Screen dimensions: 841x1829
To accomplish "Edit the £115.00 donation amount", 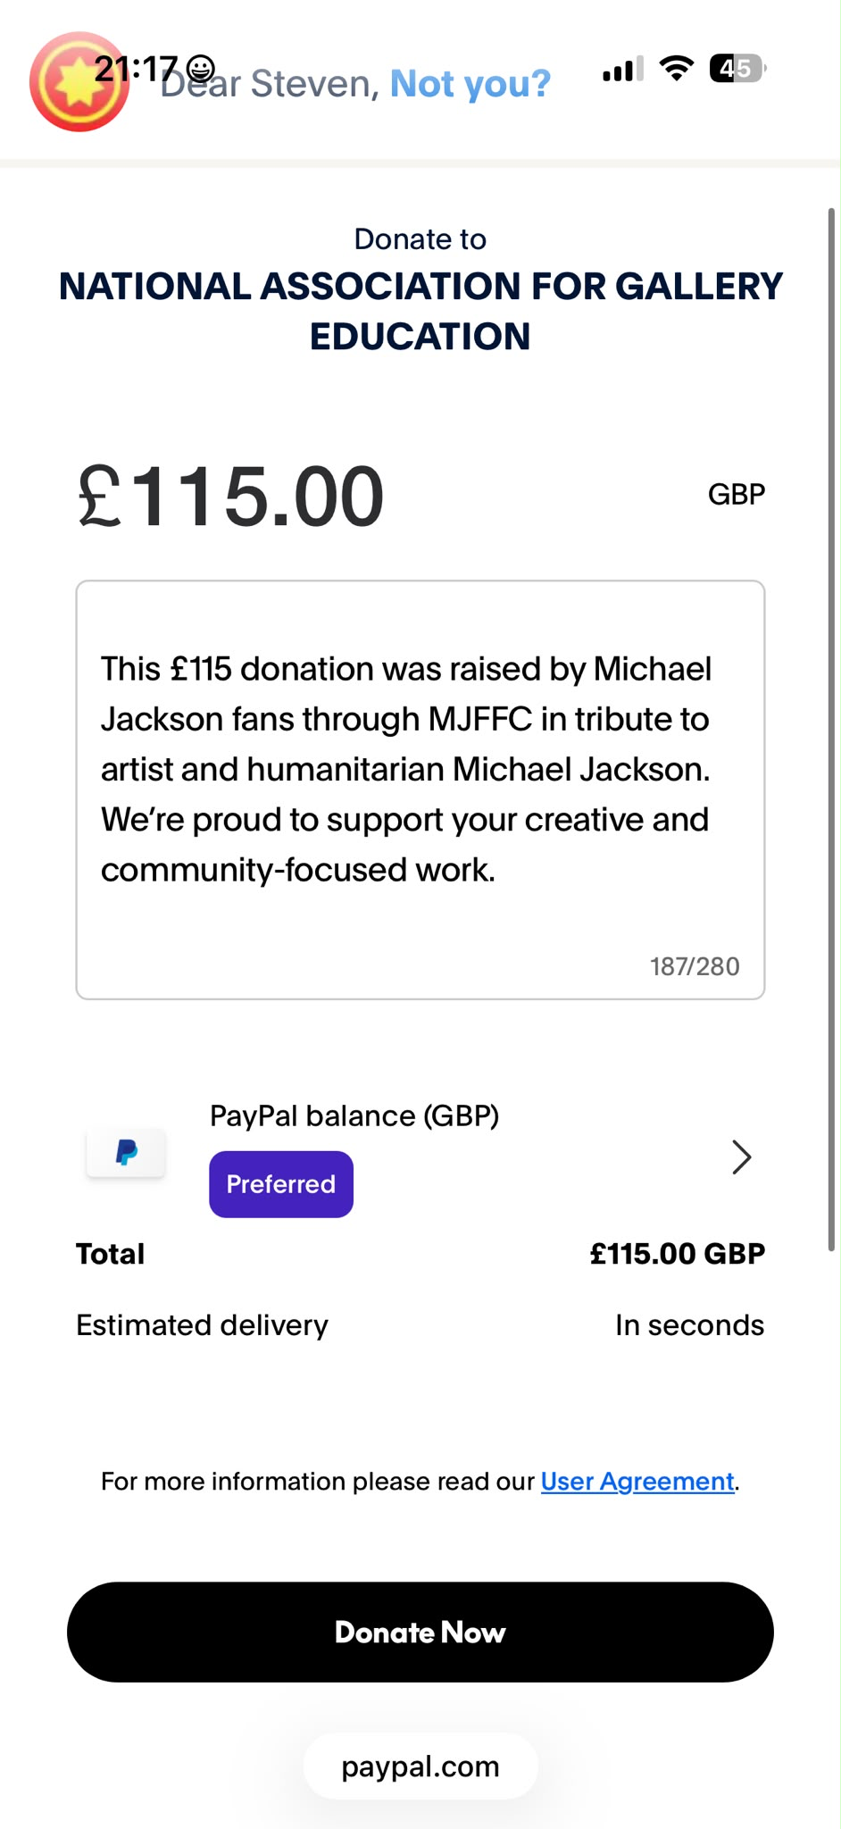I will [231, 496].
